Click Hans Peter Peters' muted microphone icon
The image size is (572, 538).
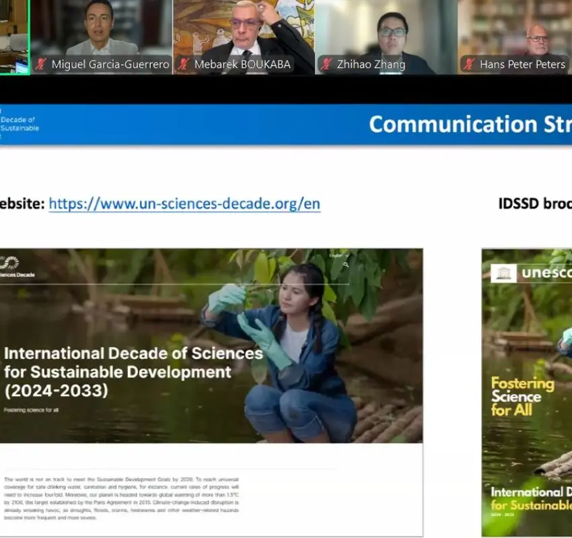pos(469,64)
